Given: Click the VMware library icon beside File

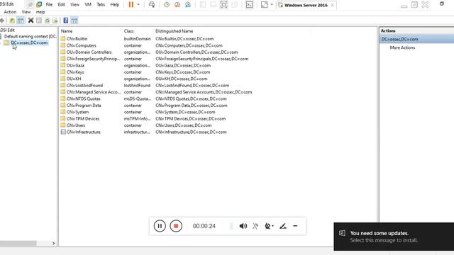Looking at the screenshot, I should point(39,4).
